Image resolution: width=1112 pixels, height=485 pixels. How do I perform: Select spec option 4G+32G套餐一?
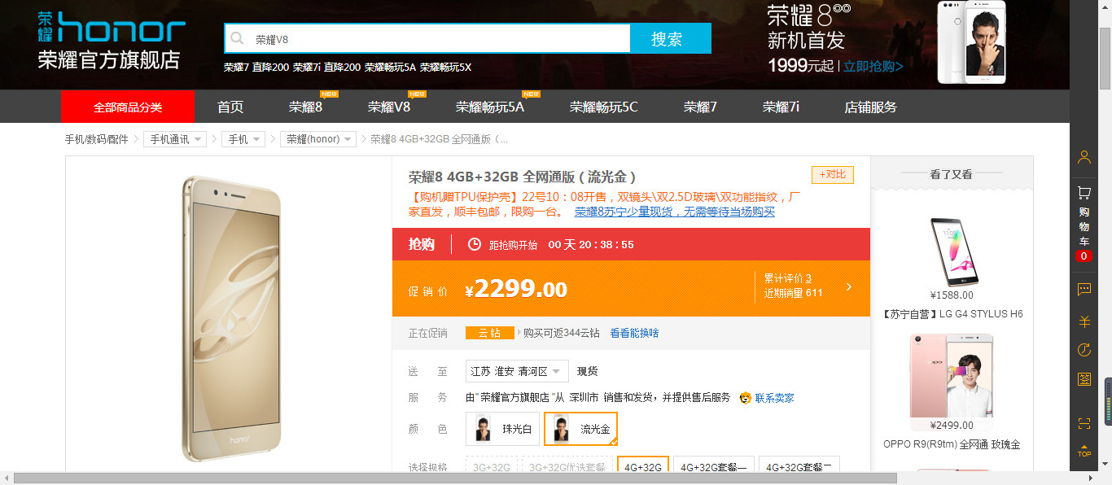click(x=713, y=465)
